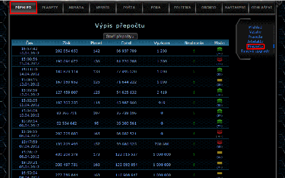Select the planet count 95

pos(96,123)
